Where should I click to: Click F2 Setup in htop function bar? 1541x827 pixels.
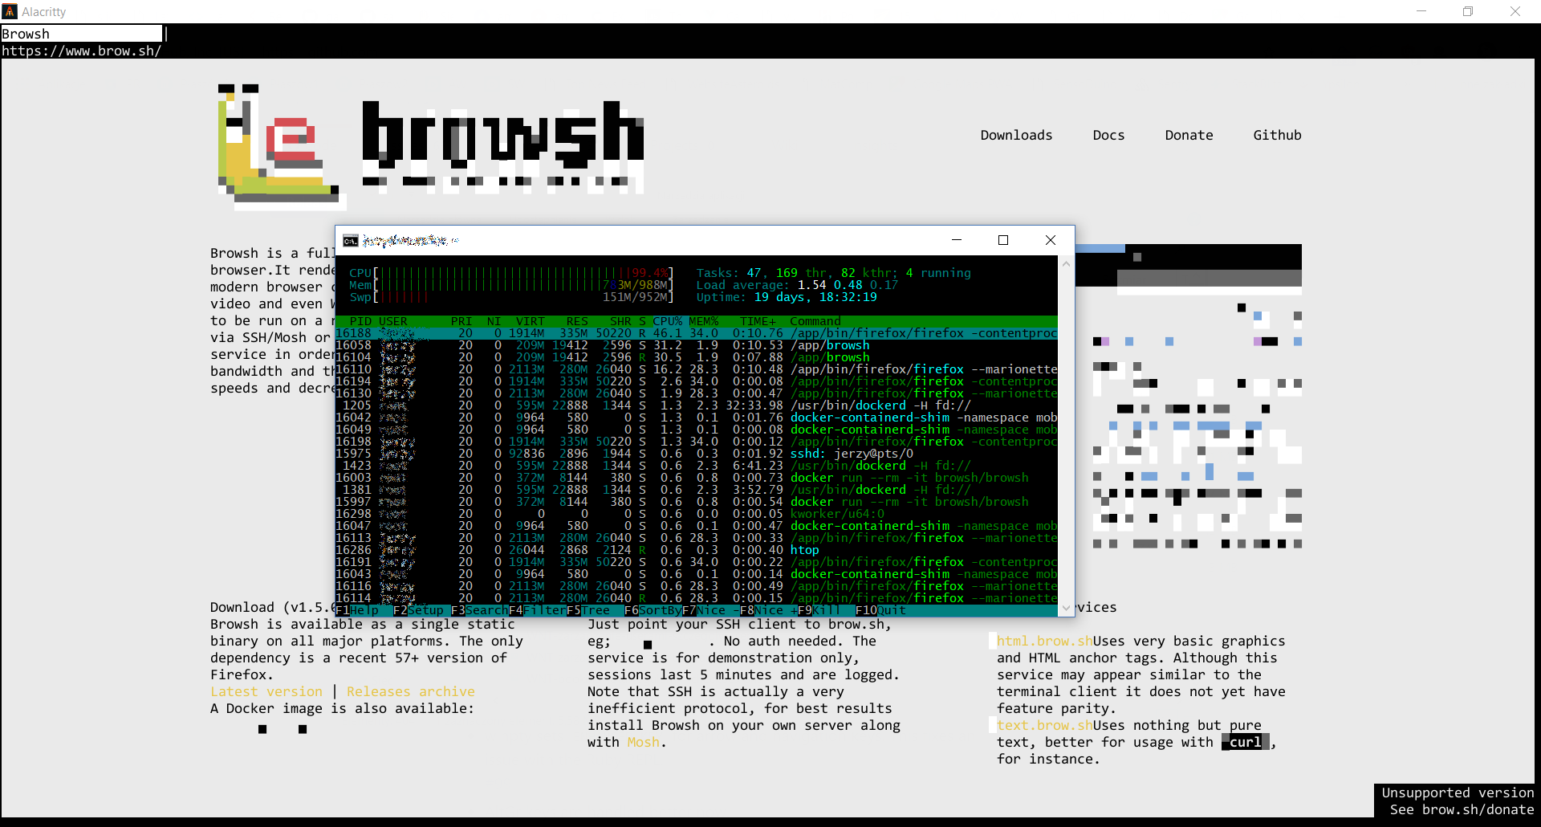coord(418,610)
